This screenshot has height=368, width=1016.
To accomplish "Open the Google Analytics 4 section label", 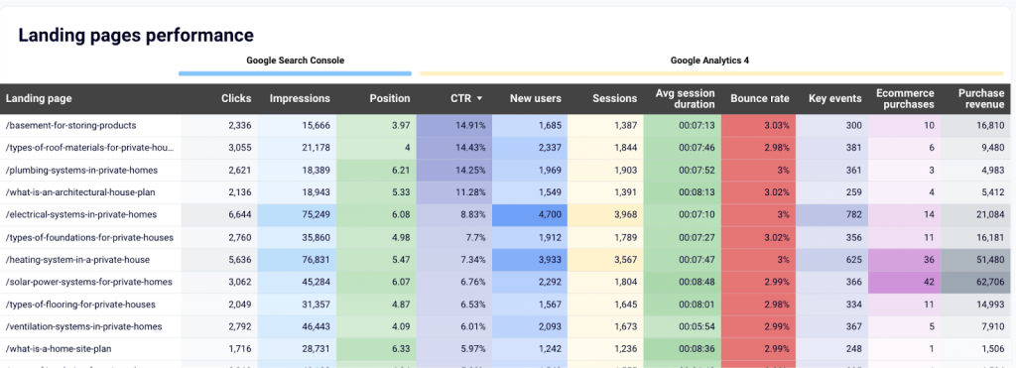I will [x=710, y=61].
